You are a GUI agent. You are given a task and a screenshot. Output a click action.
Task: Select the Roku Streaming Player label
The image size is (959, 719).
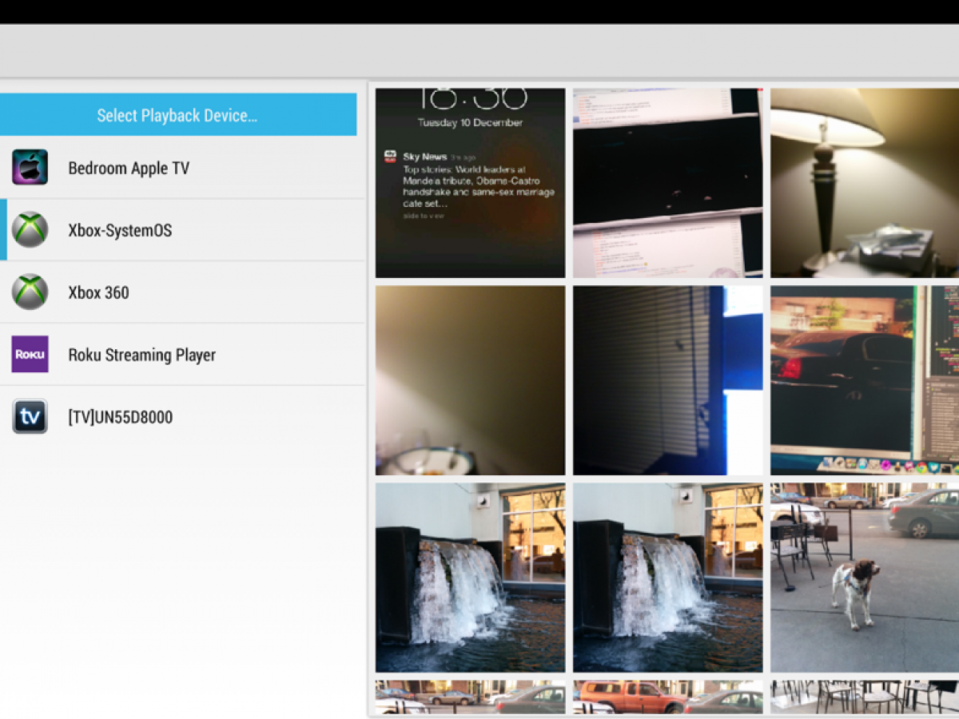tap(141, 356)
